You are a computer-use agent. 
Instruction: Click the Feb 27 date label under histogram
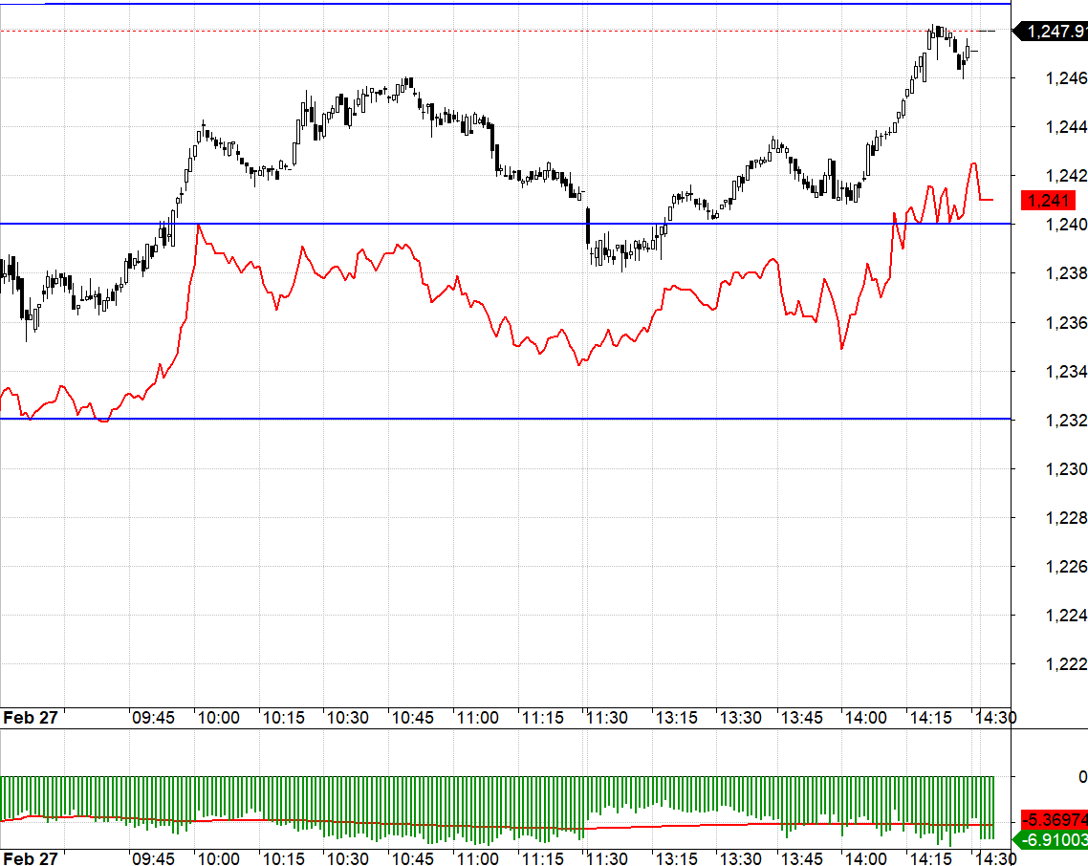pos(30,858)
